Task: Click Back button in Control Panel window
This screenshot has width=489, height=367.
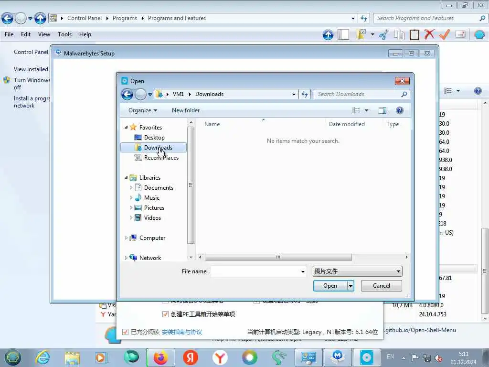Action: tap(7, 19)
